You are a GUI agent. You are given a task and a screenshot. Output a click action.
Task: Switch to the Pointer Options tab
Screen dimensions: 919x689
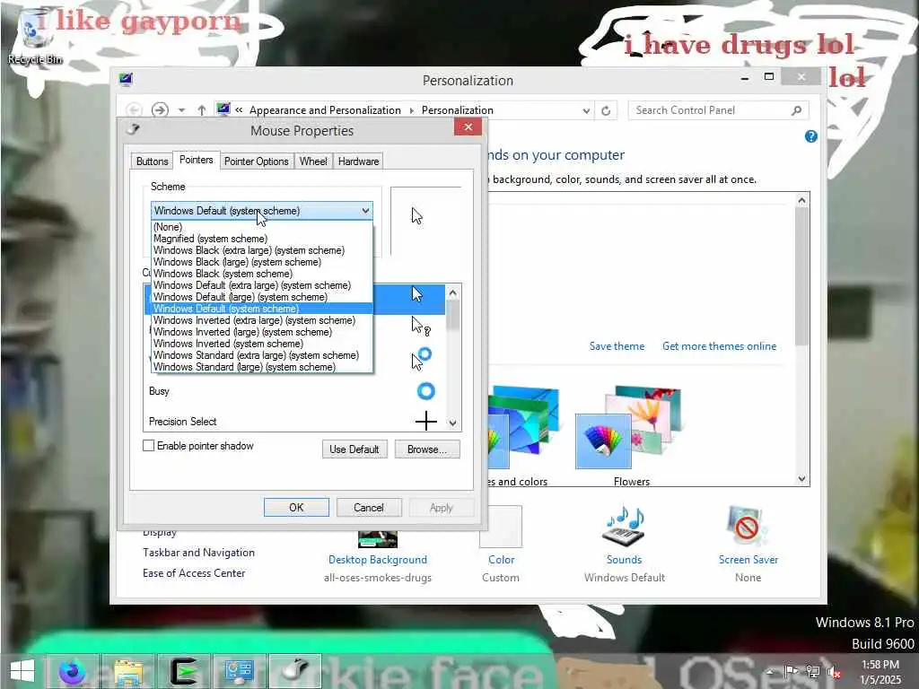pyautogui.click(x=256, y=161)
